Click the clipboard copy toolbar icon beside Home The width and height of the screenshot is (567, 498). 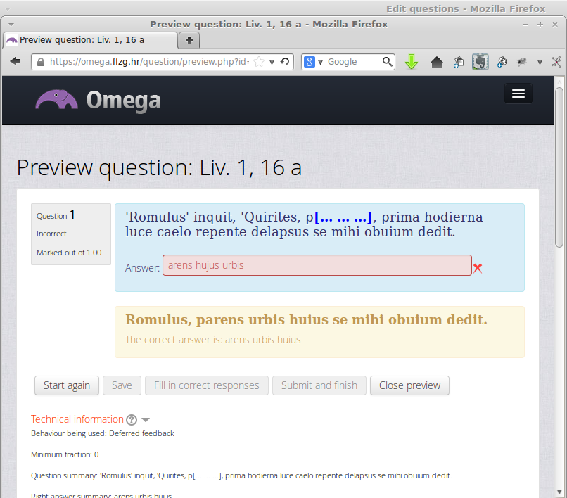tap(459, 62)
